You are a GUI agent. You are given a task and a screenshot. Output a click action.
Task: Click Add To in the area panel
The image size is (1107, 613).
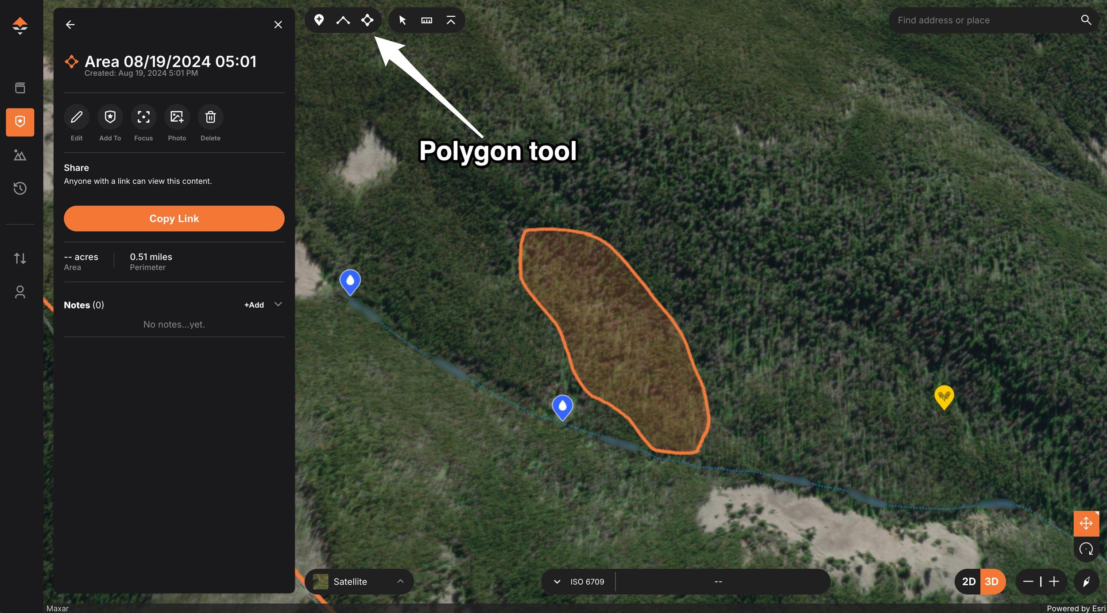pyautogui.click(x=110, y=117)
